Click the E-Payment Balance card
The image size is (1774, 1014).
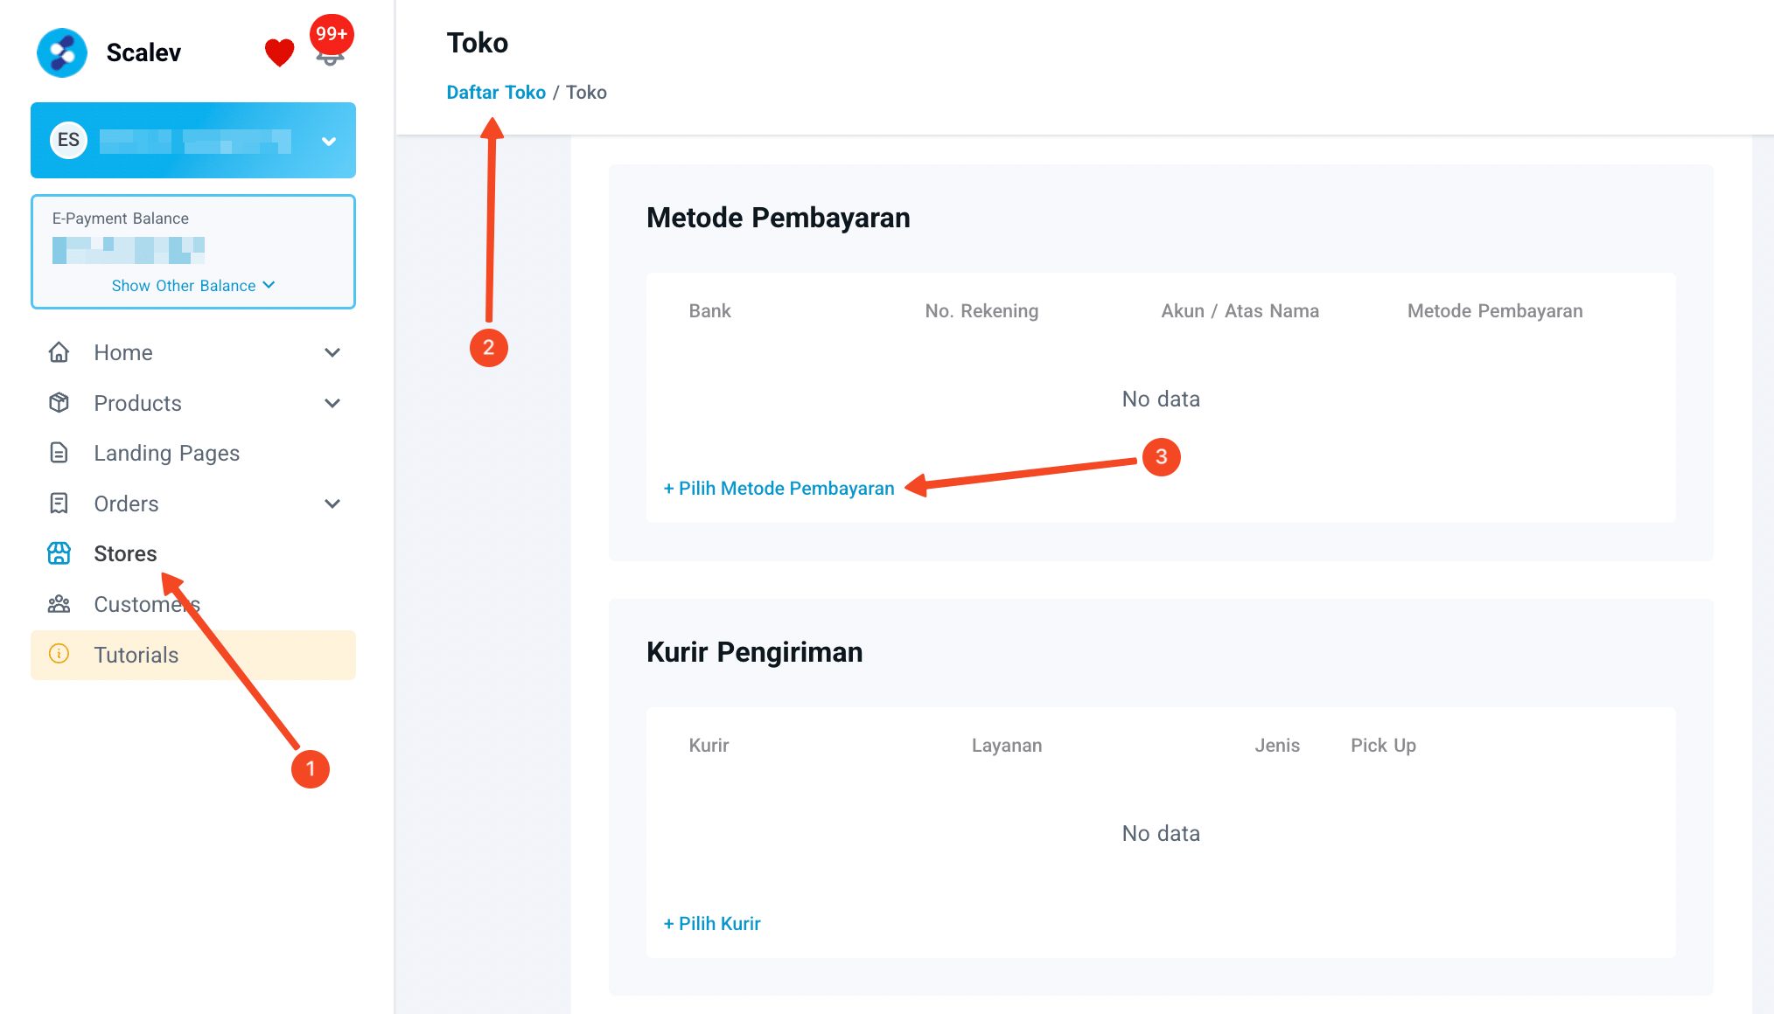click(x=192, y=252)
